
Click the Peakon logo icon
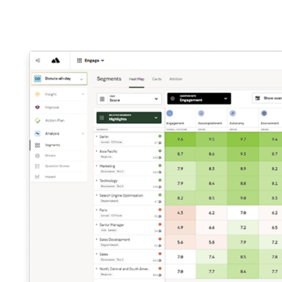[56, 61]
